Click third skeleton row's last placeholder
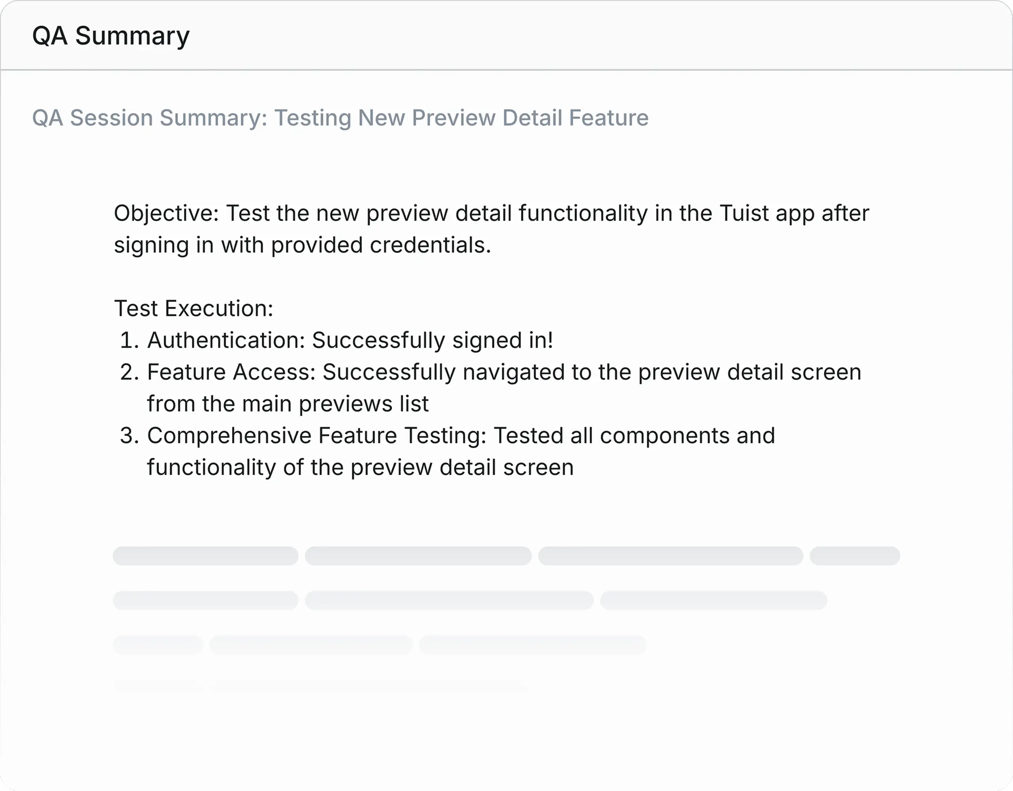Image resolution: width=1013 pixels, height=791 pixels. coord(532,645)
